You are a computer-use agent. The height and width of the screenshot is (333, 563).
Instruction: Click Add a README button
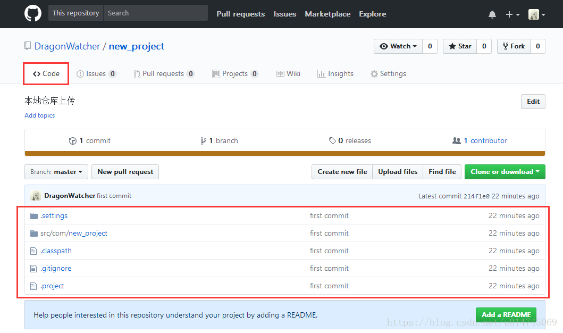pyautogui.click(x=506, y=315)
